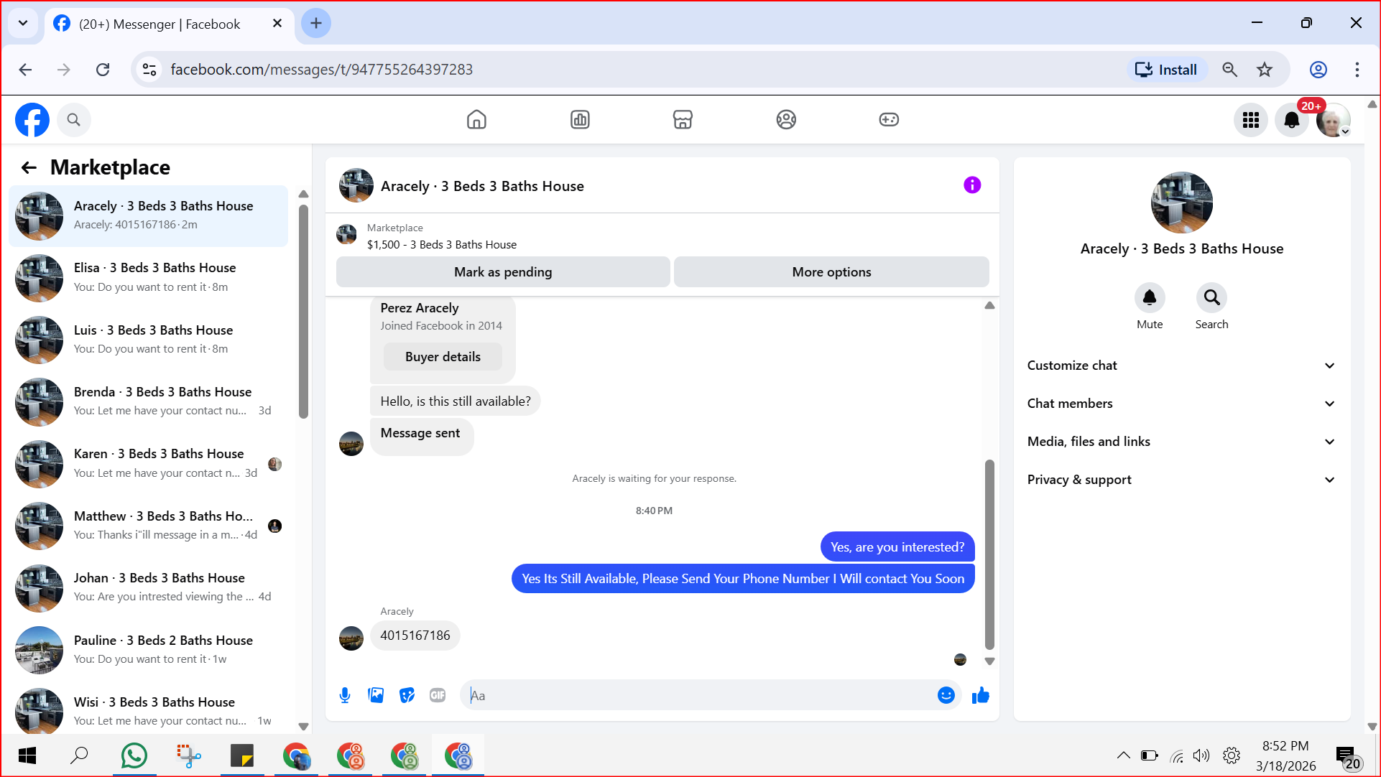Screen dimensions: 1381x777
Task: Attach a photo using image icon
Action: click(x=376, y=695)
